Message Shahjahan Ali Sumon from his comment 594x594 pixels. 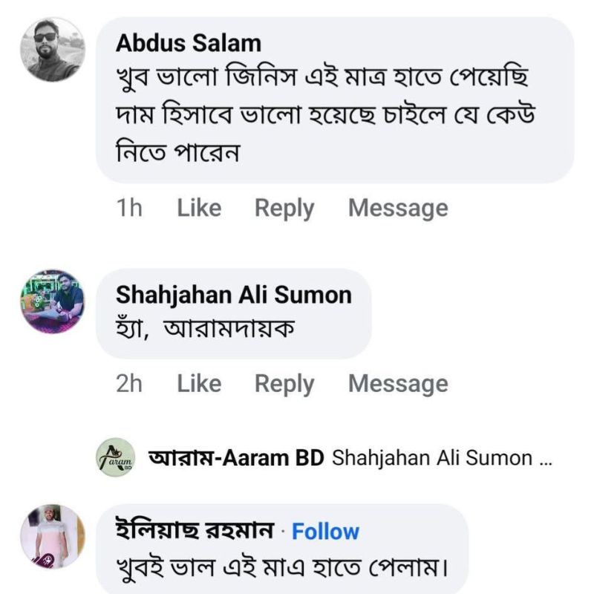398,384
